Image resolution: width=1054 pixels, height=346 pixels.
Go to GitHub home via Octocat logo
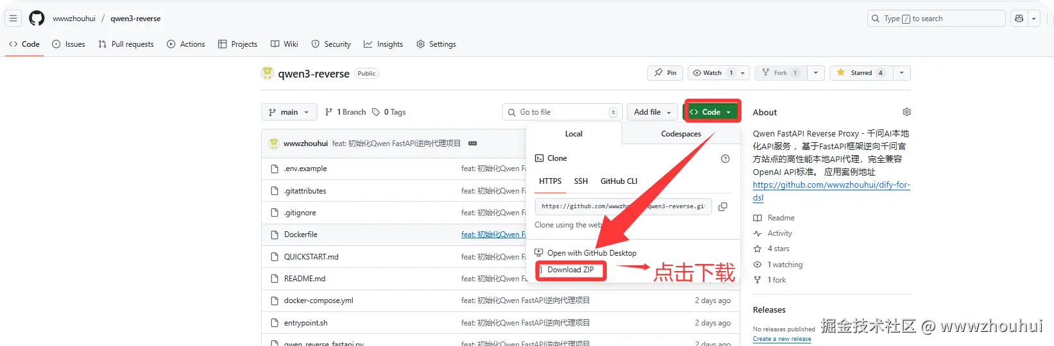click(37, 19)
